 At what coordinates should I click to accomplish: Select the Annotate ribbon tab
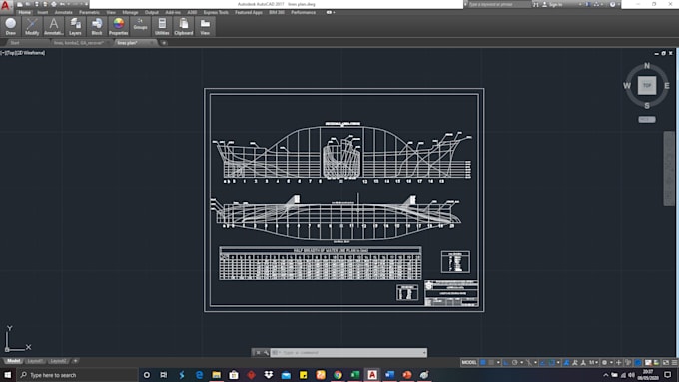pos(63,13)
